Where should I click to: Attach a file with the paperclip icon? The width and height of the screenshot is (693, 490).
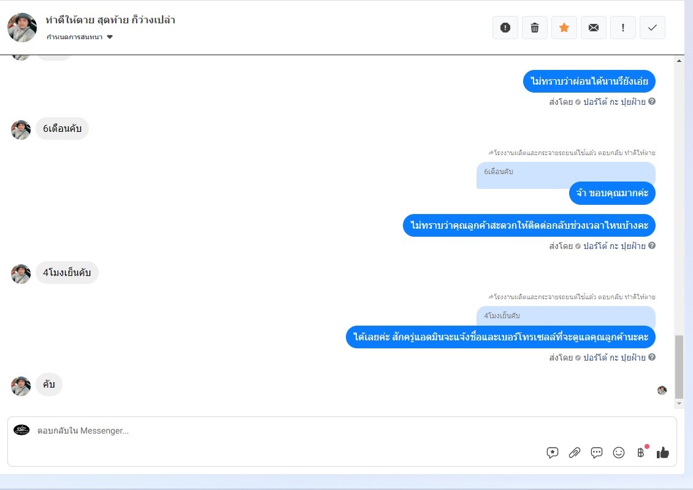(x=575, y=453)
